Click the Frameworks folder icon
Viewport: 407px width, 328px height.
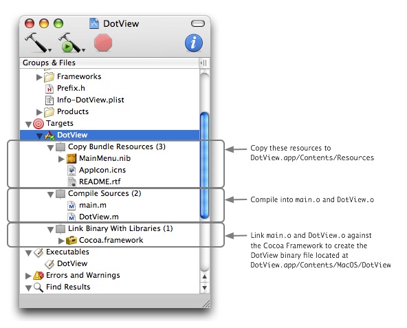(x=49, y=77)
